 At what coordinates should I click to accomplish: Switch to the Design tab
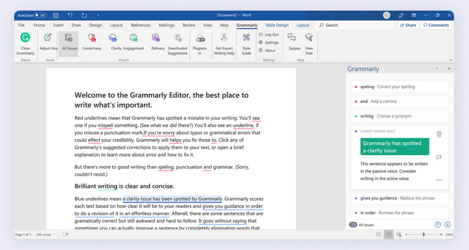(95, 25)
